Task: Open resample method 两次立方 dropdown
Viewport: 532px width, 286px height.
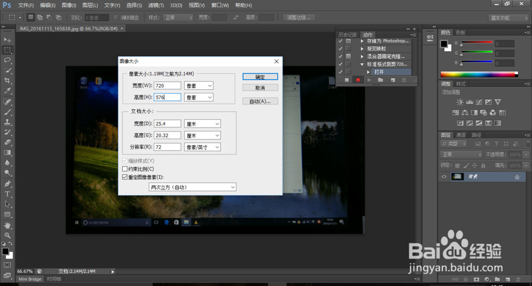Action: point(193,187)
